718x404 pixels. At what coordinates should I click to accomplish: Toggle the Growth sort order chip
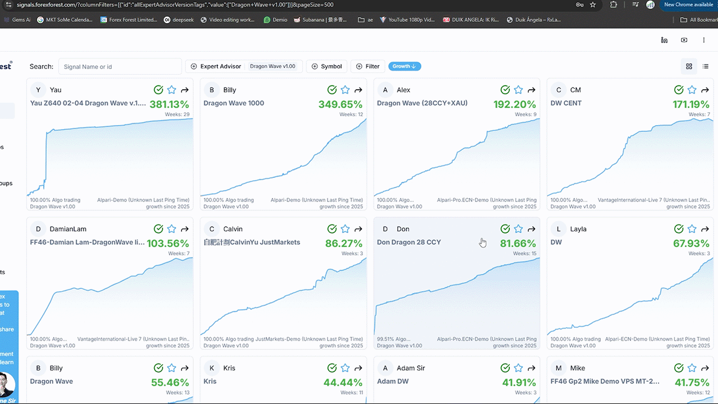[x=404, y=66]
